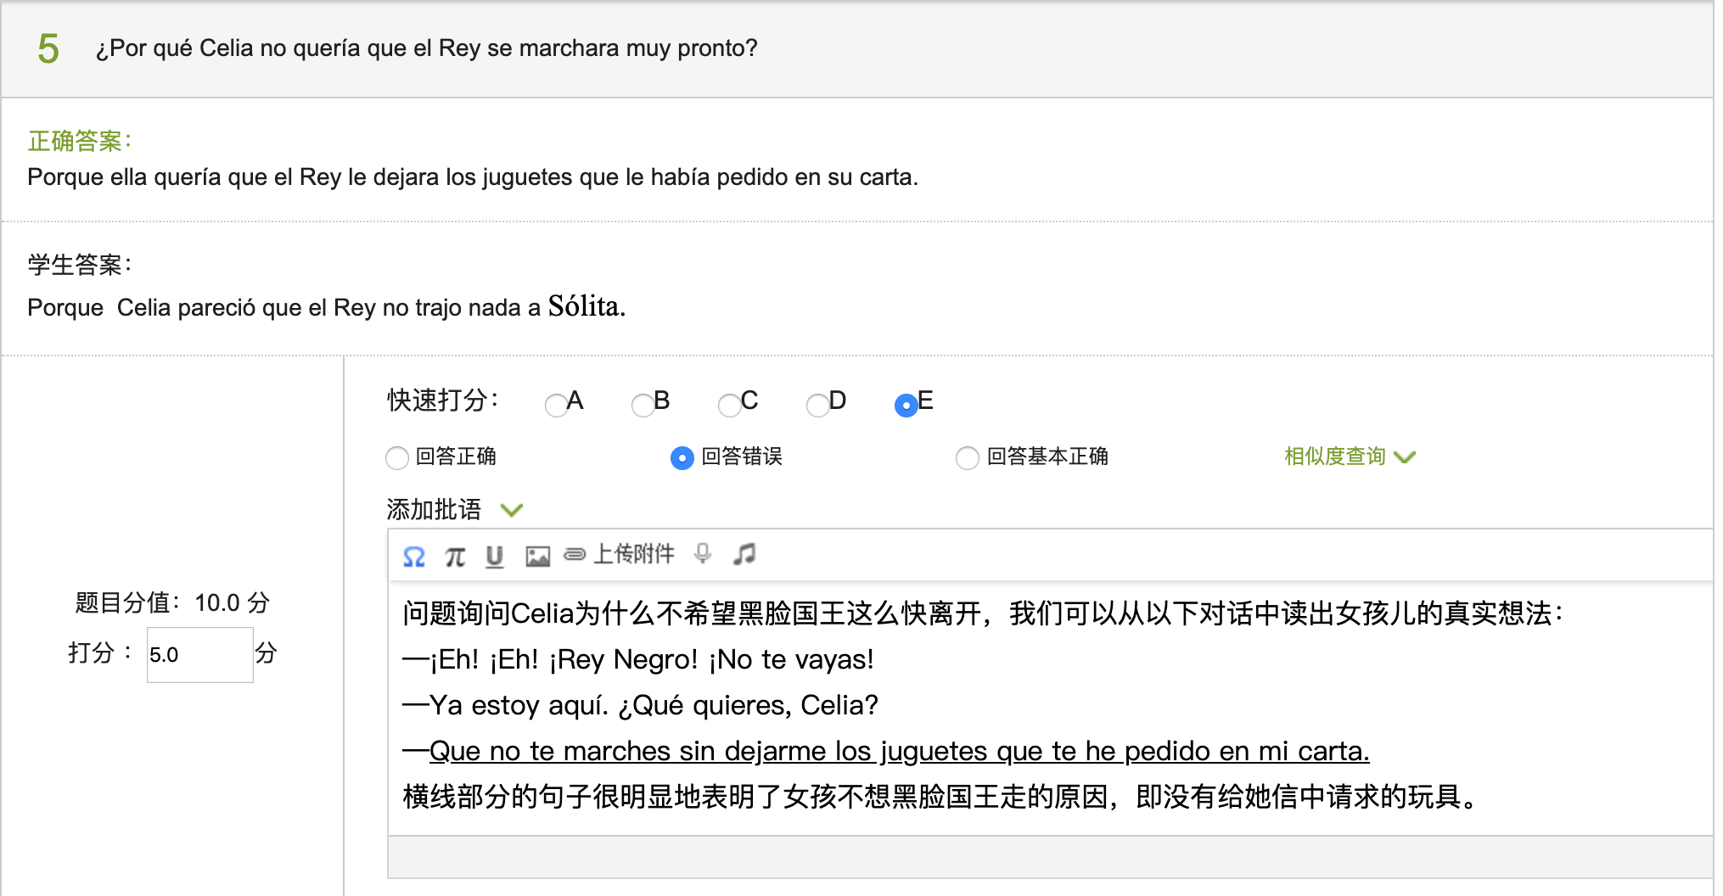The image size is (1723, 896).
Task: Select quick grade A
Action: 556,406
